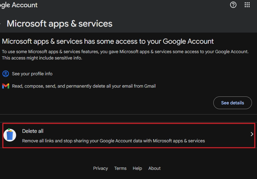Click the Gmail envelope icon

tap(6, 86)
